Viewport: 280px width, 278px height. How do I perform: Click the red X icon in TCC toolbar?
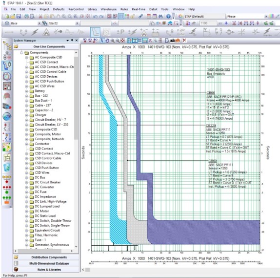[x=184, y=41]
